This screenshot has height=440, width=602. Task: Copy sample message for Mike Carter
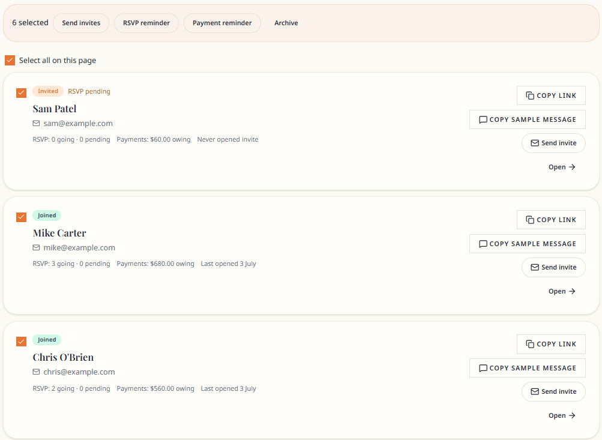(x=527, y=244)
